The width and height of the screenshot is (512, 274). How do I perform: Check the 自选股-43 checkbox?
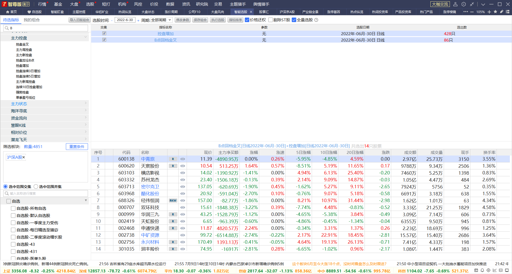tap(13, 244)
